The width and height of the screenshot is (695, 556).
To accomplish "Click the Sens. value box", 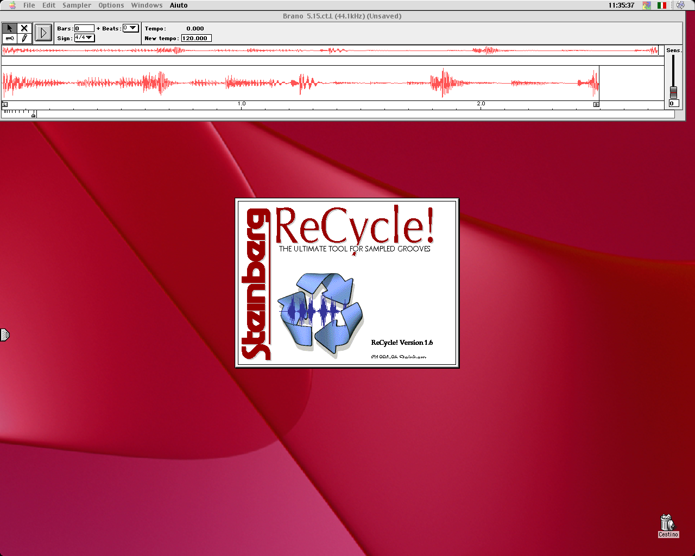I will click(x=674, y=103).
